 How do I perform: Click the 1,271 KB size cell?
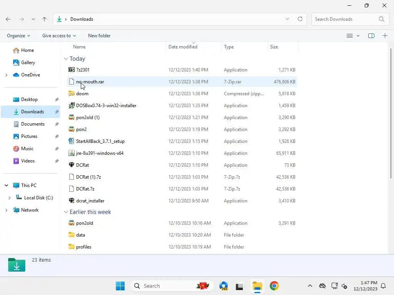(x=287, y=70)
